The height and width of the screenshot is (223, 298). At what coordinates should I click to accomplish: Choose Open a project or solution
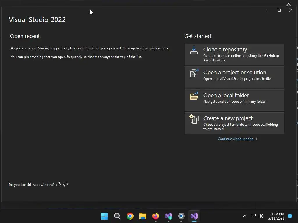pyautogui.click(x=234, y=77)
